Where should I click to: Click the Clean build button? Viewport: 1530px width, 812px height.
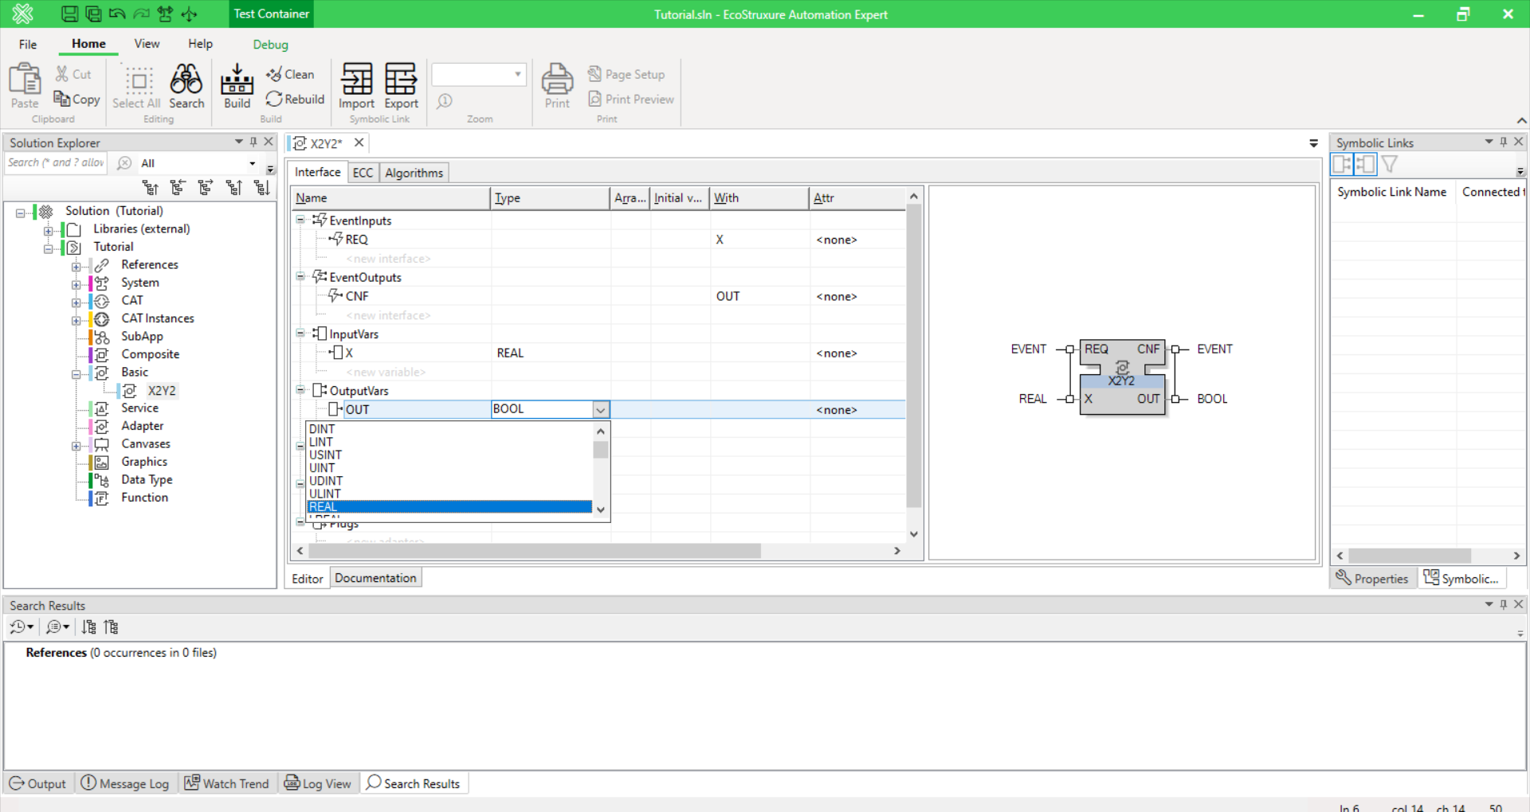tap(290, 74)
